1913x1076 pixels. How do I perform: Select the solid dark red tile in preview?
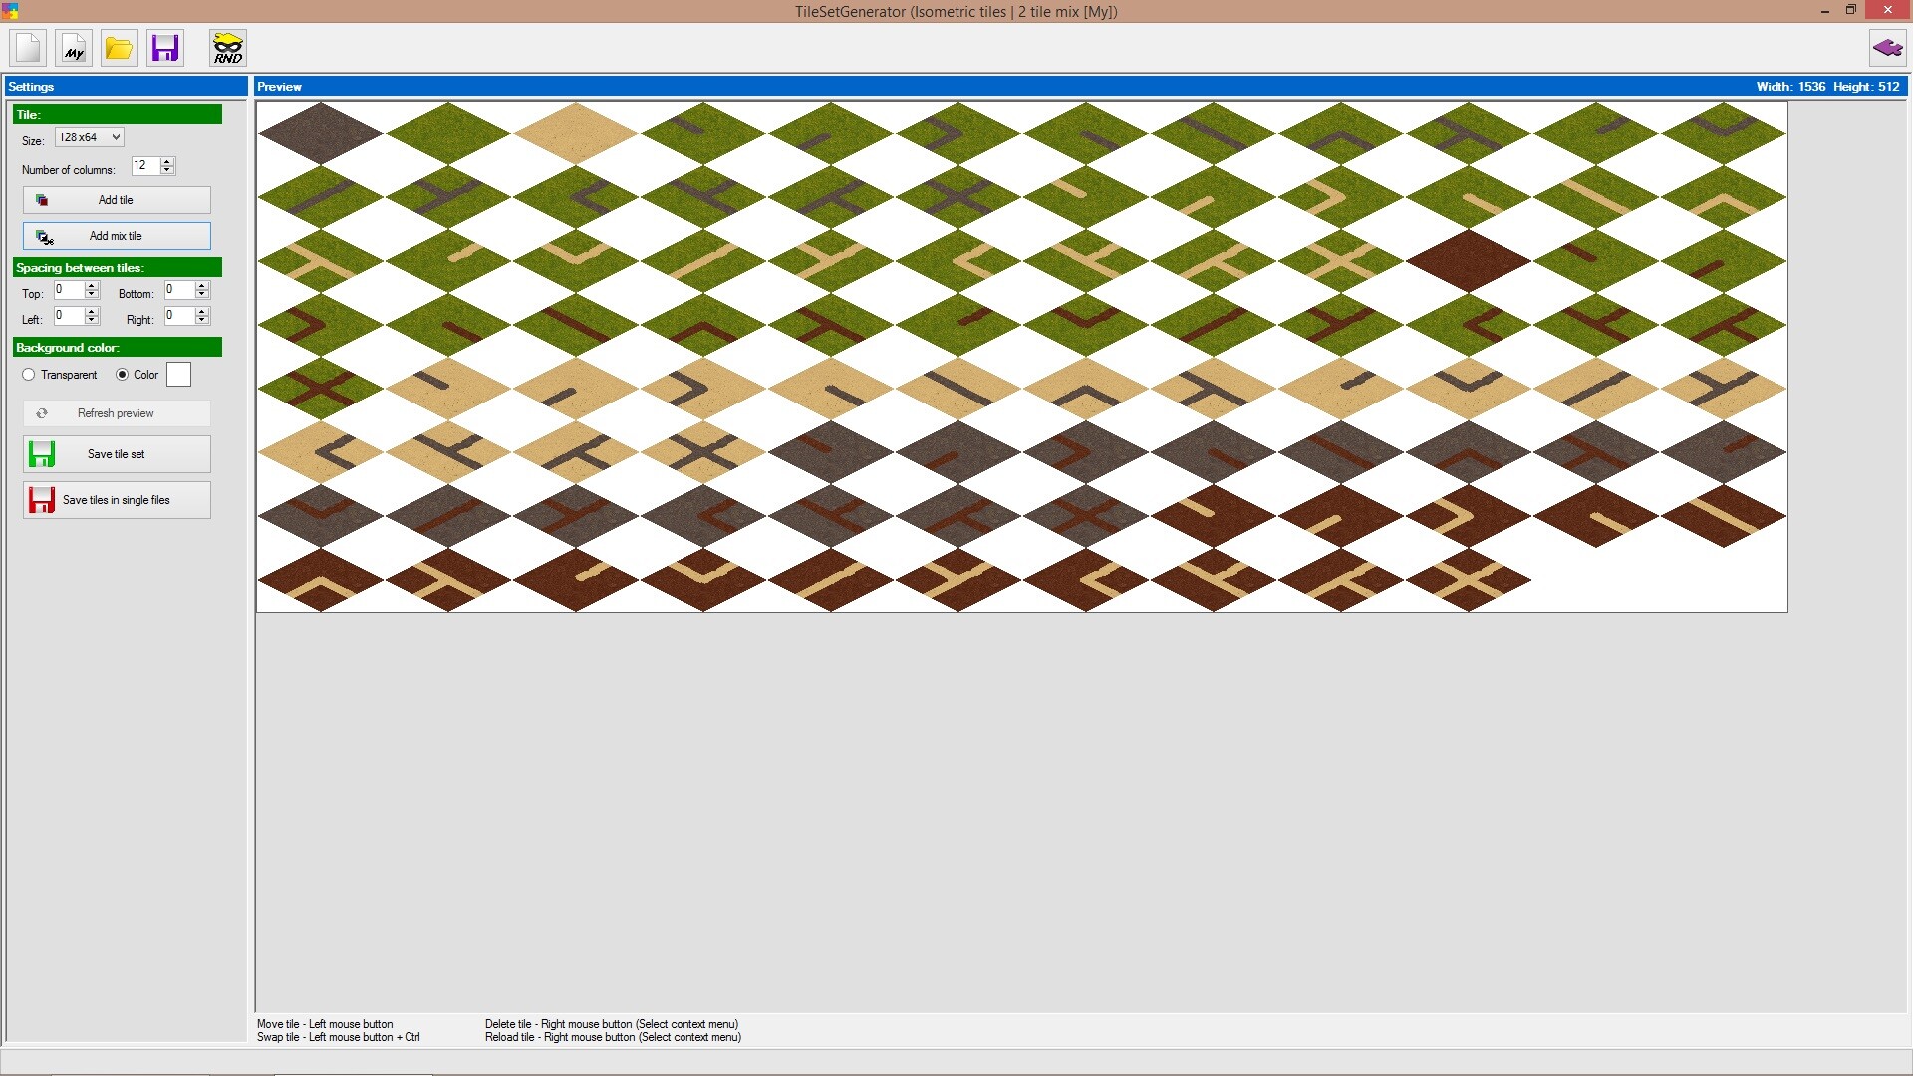coord(1468,261)
